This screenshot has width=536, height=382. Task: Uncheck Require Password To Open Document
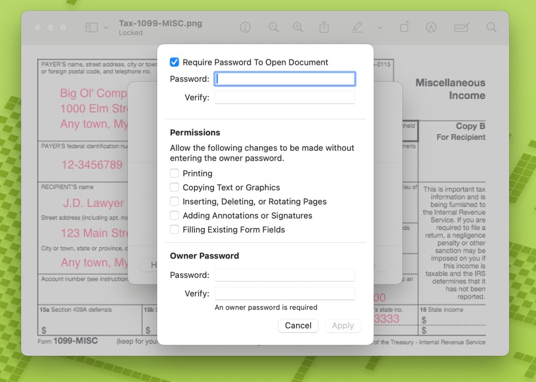coord(174,62)
